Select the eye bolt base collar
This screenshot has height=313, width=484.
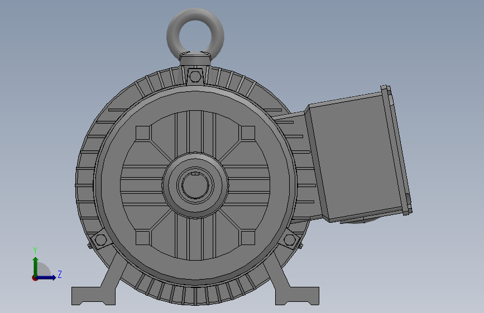point(195,59)
